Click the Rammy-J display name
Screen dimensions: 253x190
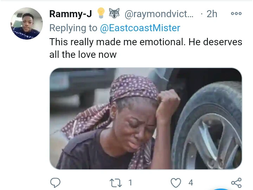tap(70, 14)
